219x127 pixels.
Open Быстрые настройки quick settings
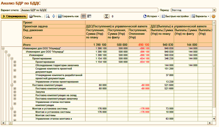(x=175, y=16)
